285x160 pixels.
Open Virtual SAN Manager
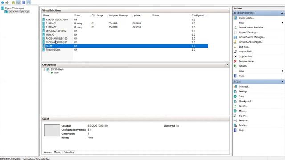coord(250,42)
